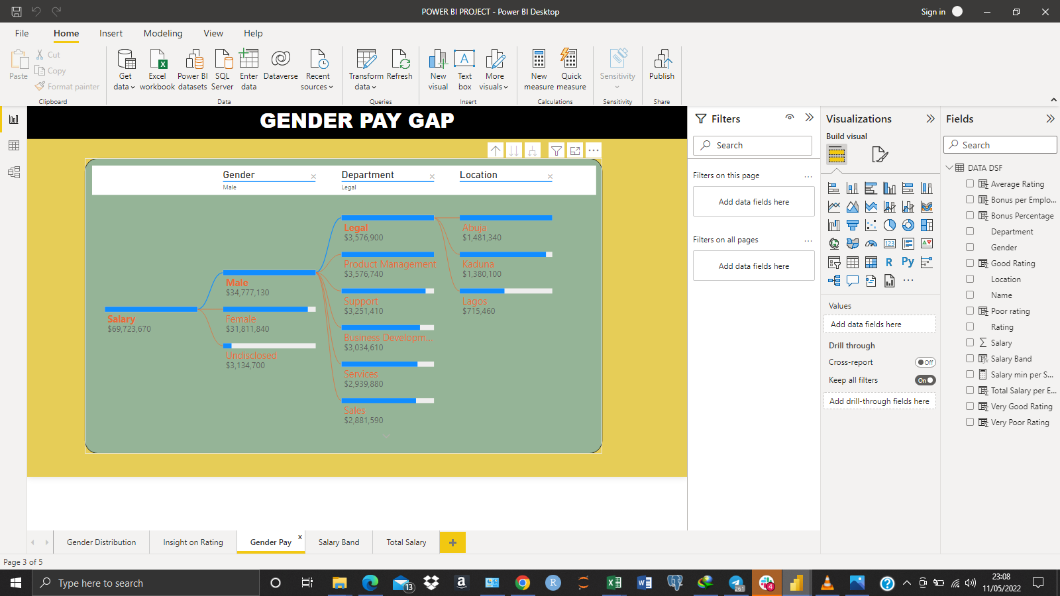Check the Gender field checkbox
This screenshot has width=1060, height=596.
[970, 247]
